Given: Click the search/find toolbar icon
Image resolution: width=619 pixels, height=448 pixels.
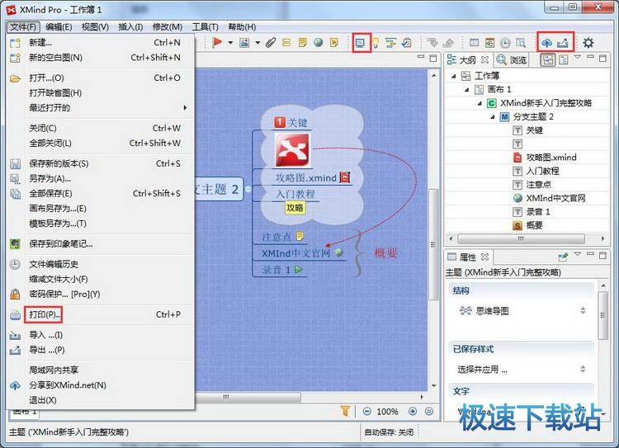Looking at the screenshot, I should (x=521, y=43).
